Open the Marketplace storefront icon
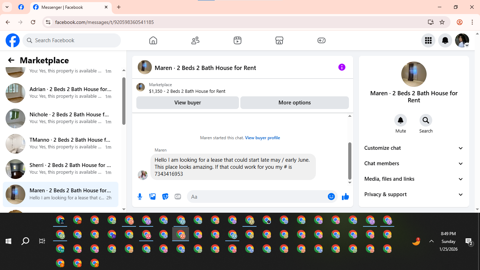The height and width of the screenshot is (270, 480). 279,40
